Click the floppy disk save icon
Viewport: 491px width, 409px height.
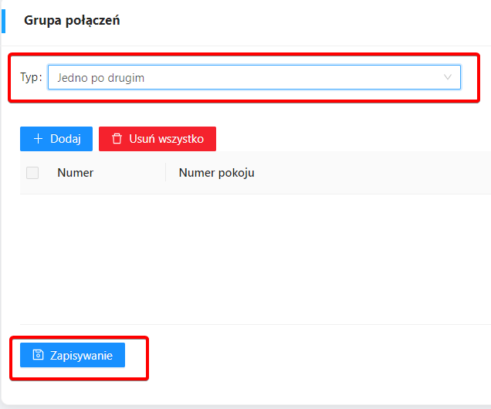pyautogui.click(x=38, y=355)
